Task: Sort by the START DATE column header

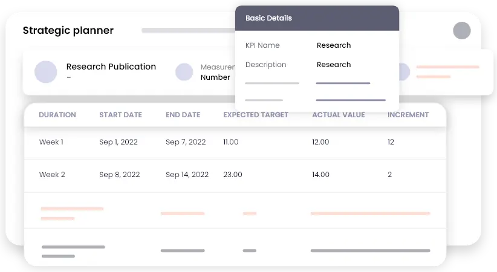Action: coord(121,115)
